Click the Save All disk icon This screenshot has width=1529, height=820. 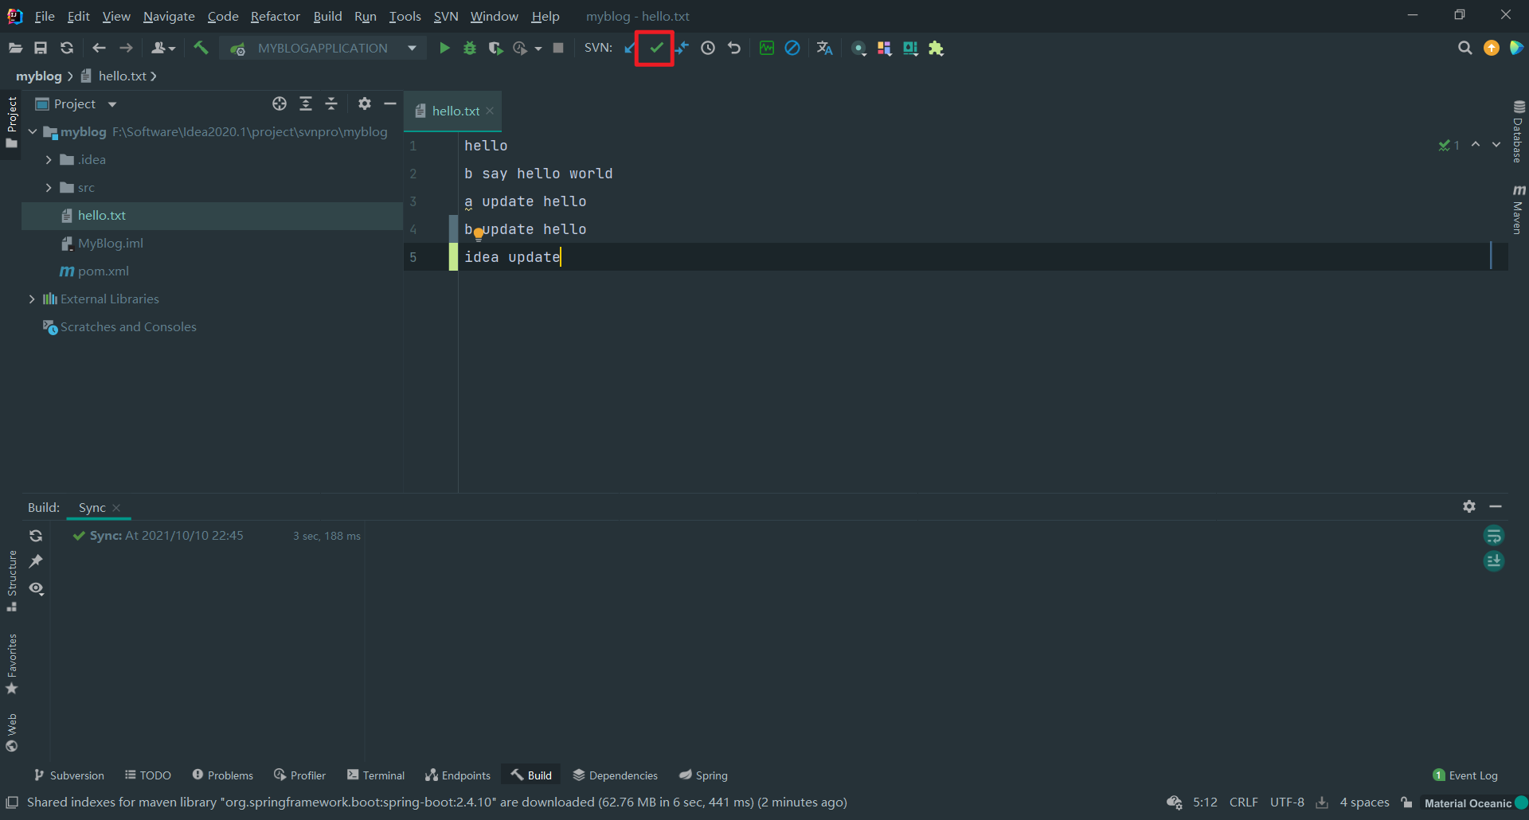[41, 49]
